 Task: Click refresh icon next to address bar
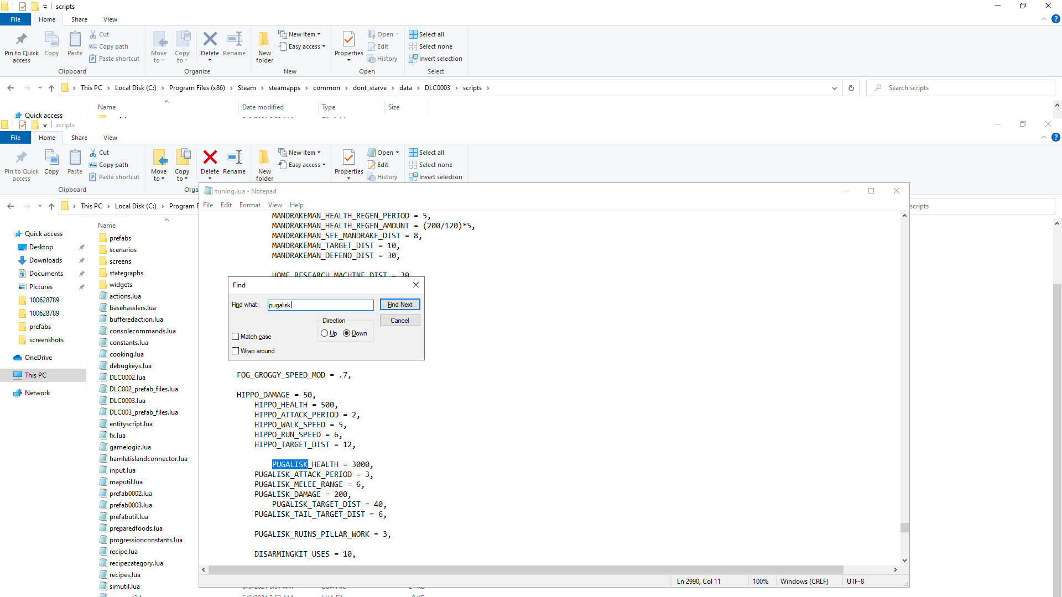point(851,88)
